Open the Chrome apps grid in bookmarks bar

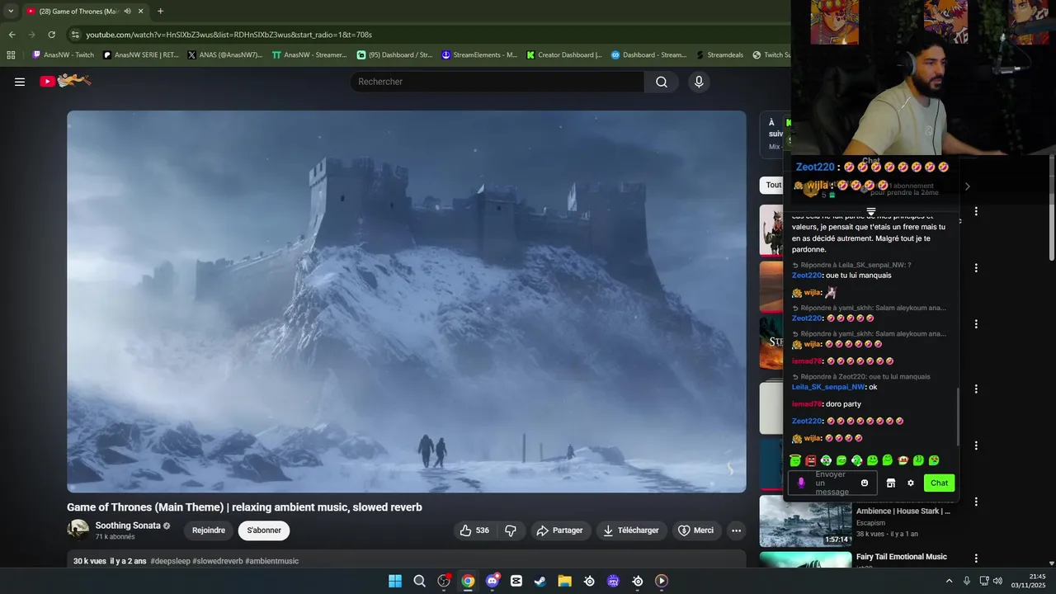click(x=11, y=55)
